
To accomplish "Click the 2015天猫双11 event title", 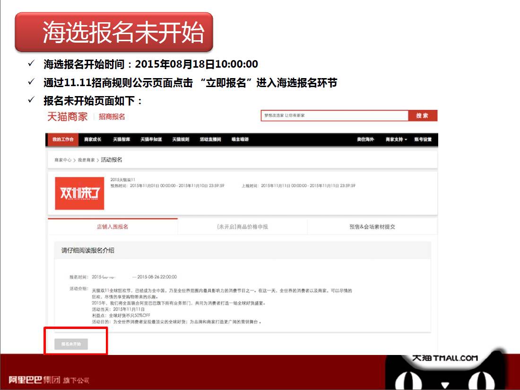I will point(123,179).
